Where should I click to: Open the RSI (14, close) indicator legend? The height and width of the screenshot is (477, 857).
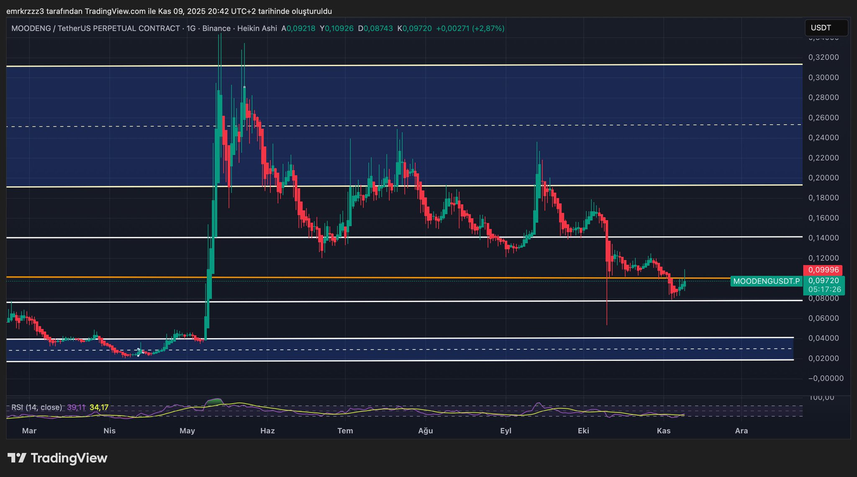[x=36, y=407]
